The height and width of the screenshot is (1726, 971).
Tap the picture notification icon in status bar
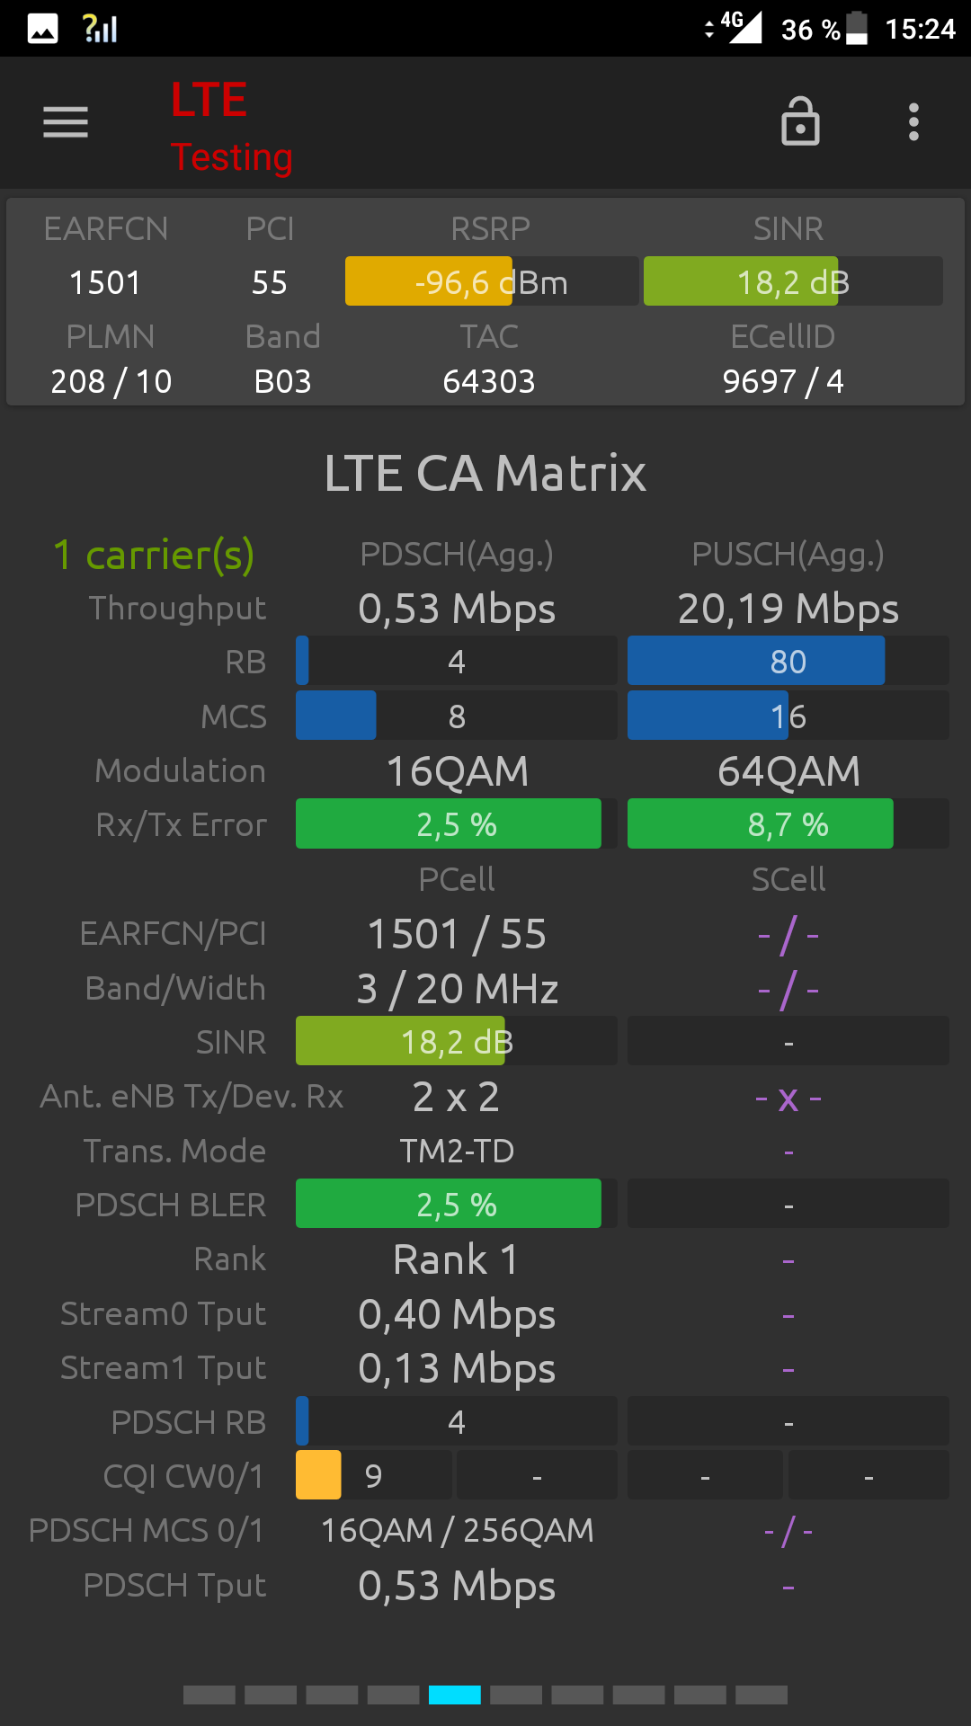click(x=42, y=29)
